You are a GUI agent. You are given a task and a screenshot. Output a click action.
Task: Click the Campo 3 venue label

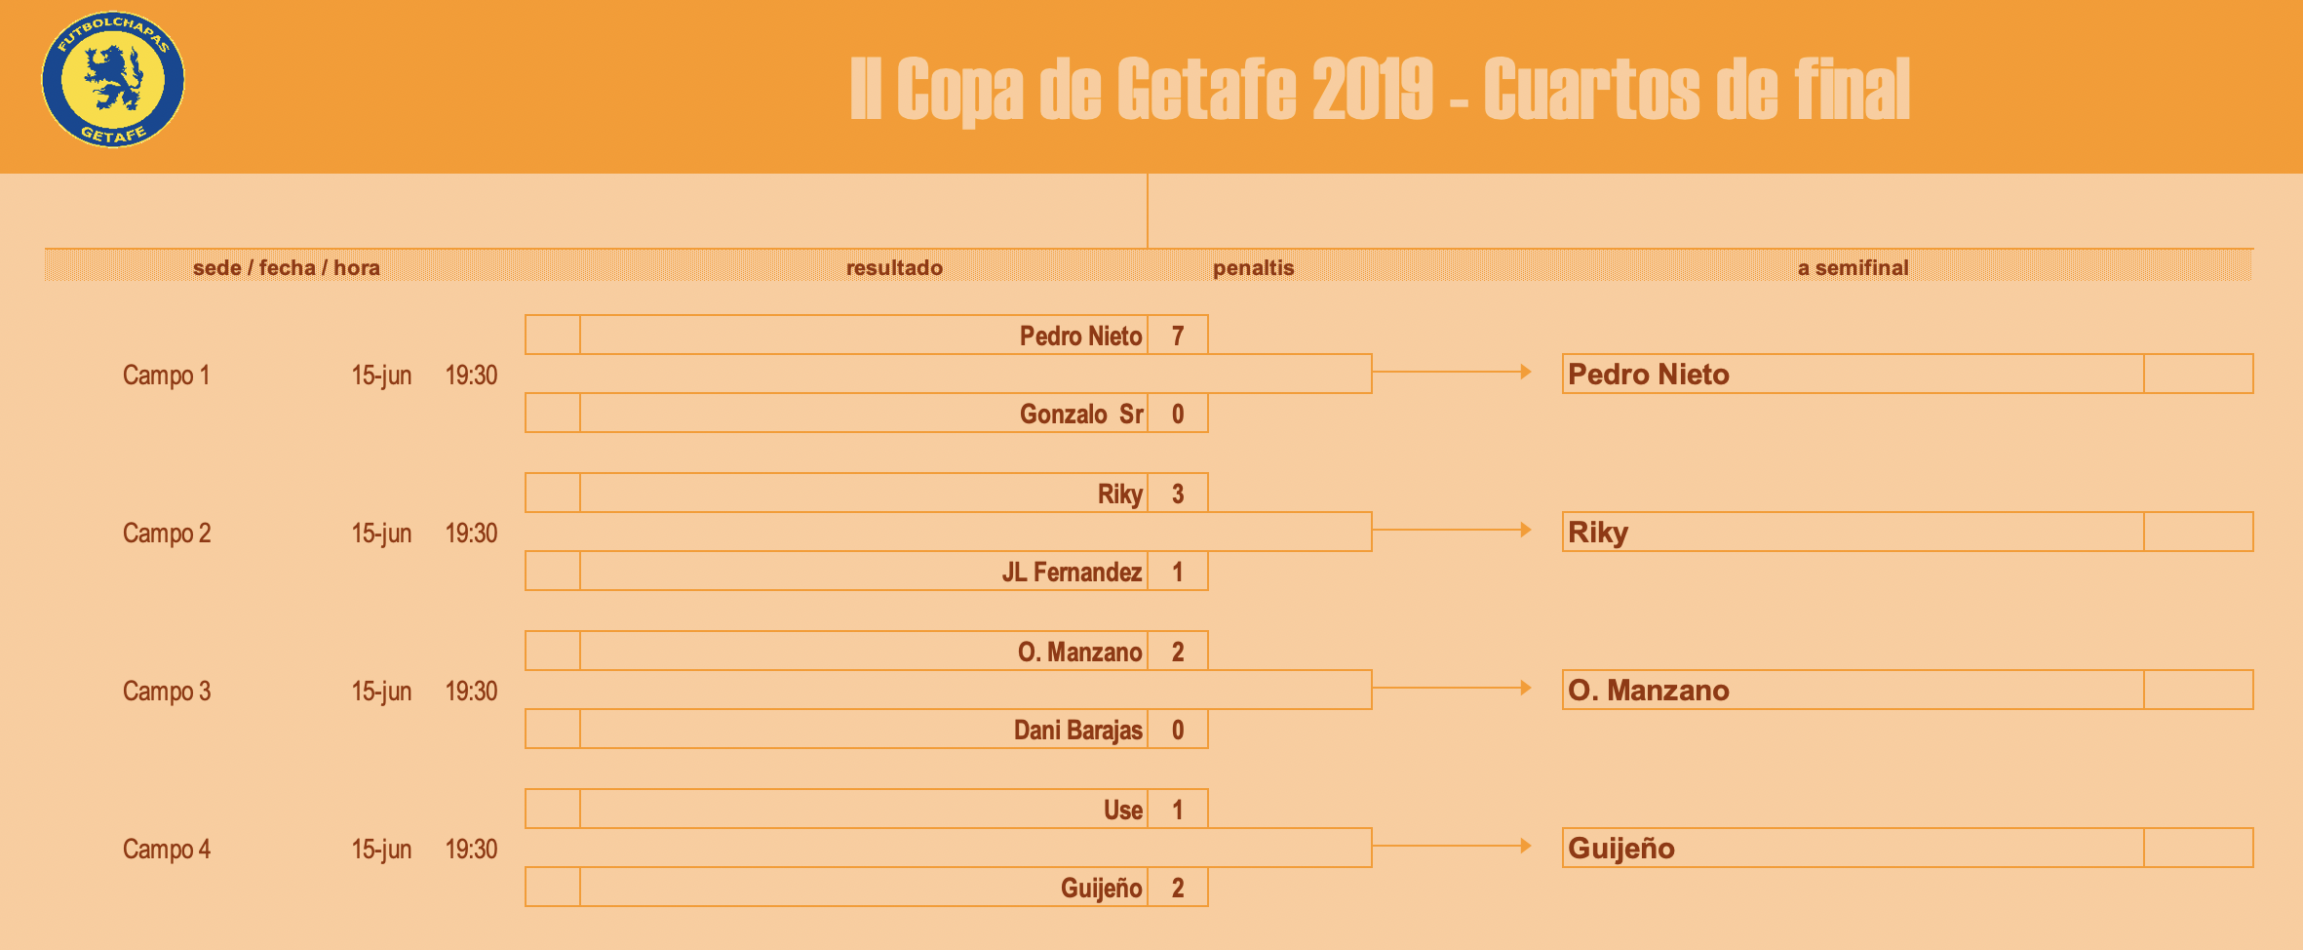[167, 691]
